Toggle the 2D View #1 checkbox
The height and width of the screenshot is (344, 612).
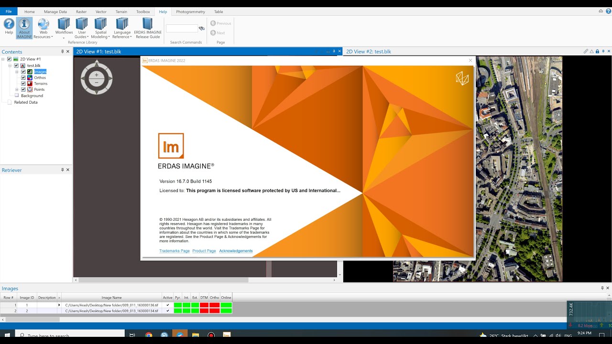click(9, 59)
